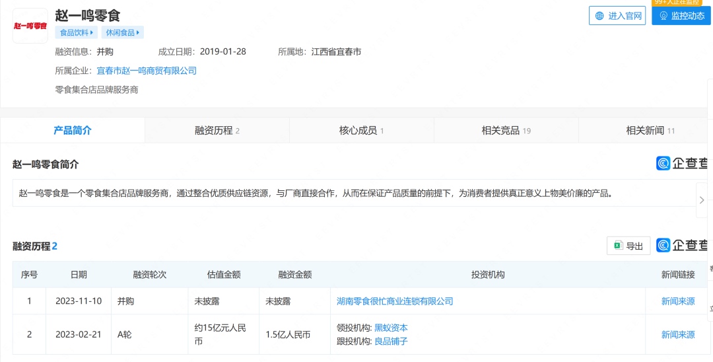Expand the right side panel chevron
This screenshot has width=713, height=362.
pos(702,199)
